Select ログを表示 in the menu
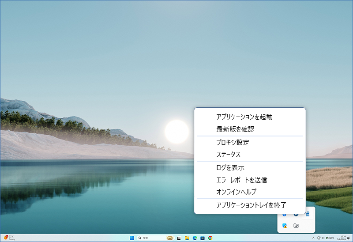 pyautogui.click(x=230, y=167)
